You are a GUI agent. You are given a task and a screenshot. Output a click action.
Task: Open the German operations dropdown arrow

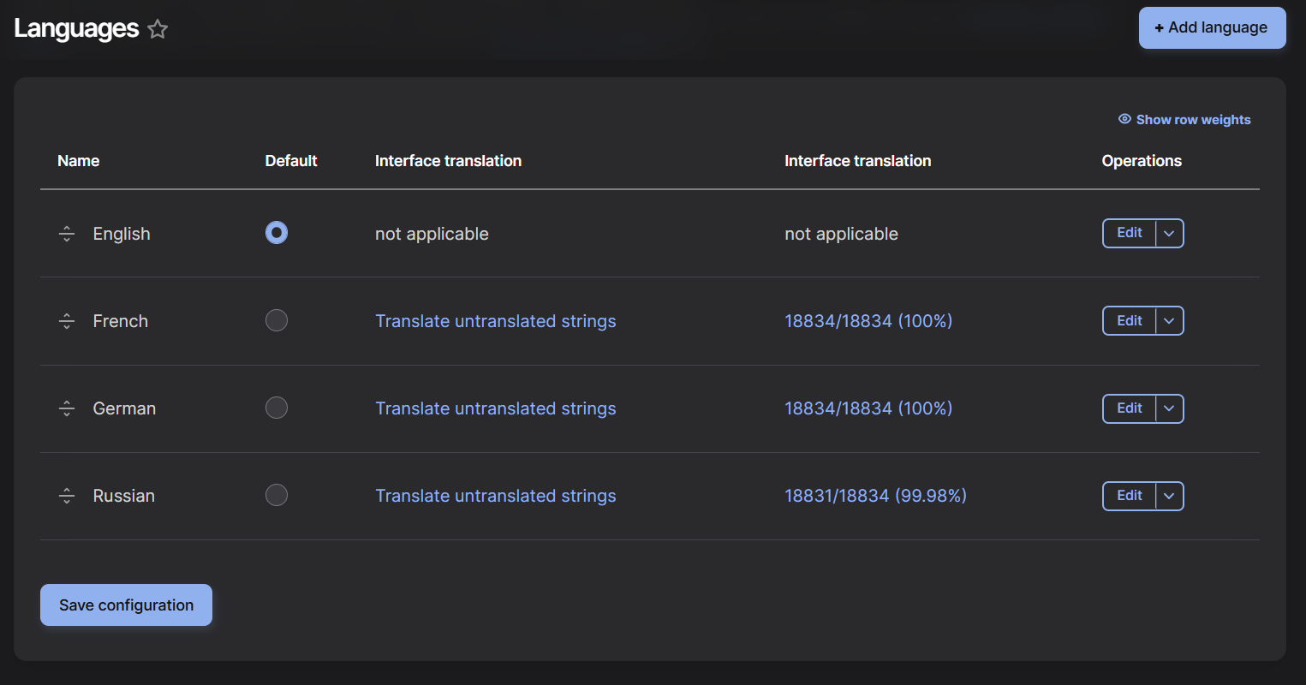(x=1169, y=409)
